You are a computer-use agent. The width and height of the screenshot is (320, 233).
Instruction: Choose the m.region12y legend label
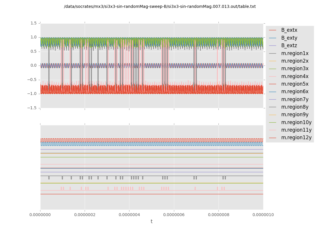tap(296, 137)
